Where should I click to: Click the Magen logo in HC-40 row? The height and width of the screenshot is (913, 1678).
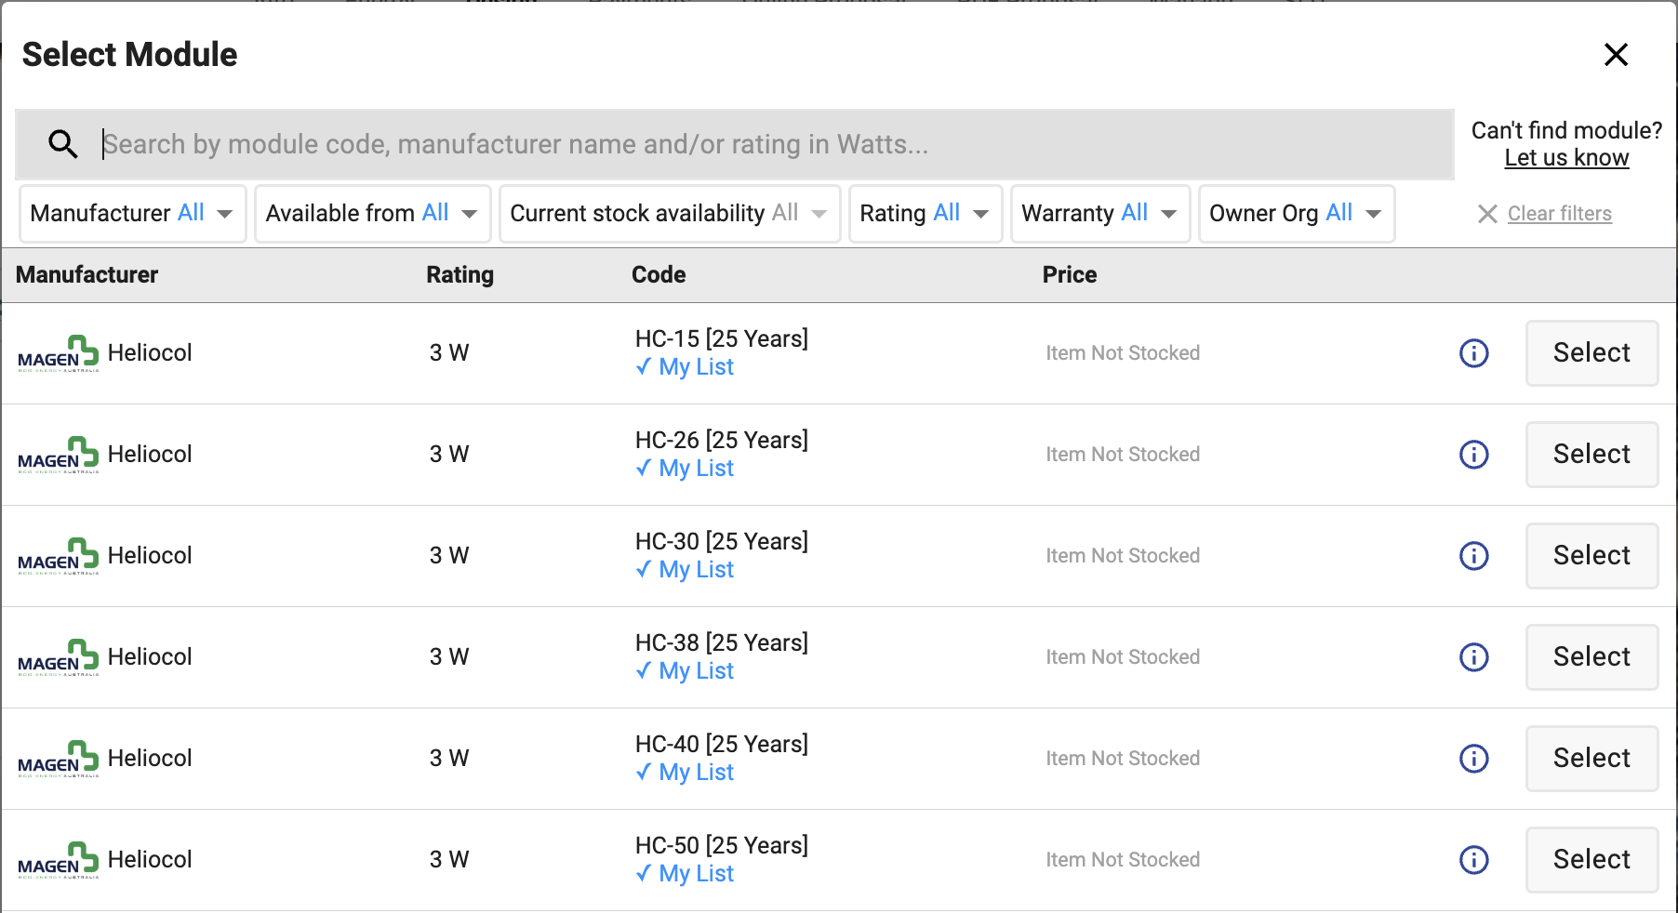58,759
